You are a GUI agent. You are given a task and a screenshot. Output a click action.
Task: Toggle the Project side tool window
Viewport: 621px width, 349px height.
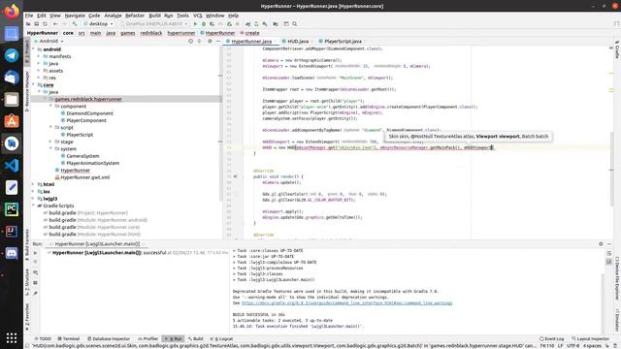point(27,51)
